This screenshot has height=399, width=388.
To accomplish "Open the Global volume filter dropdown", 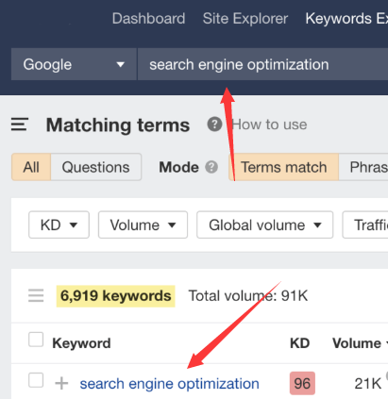I will [x=264, y=224].
